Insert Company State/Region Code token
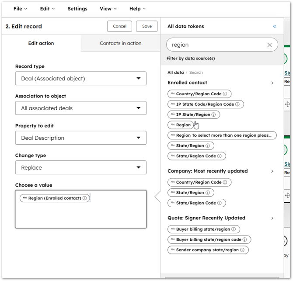The image size is (293, 281). (196, 203)
